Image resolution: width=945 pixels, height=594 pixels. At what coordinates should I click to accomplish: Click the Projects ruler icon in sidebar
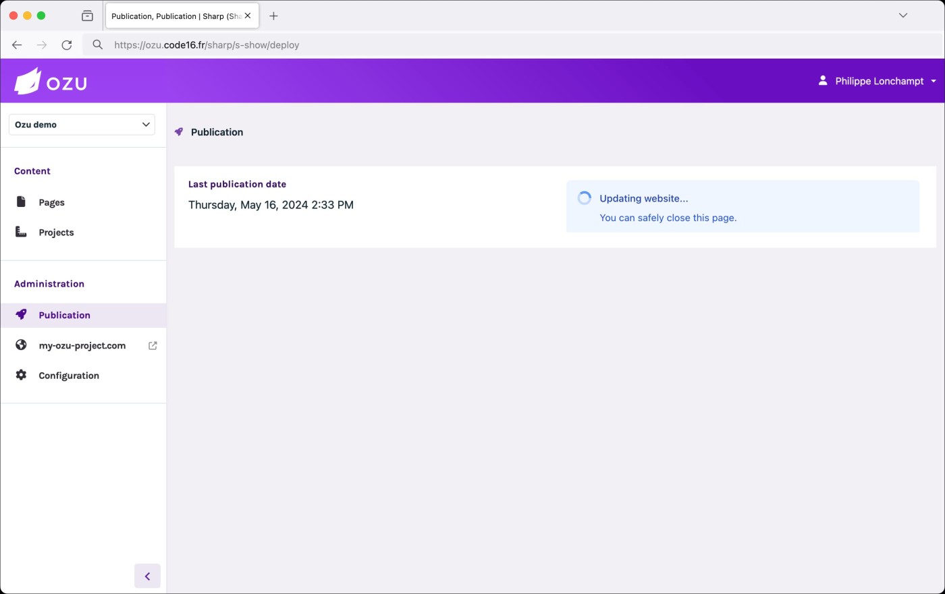click(x=21, y=232)
